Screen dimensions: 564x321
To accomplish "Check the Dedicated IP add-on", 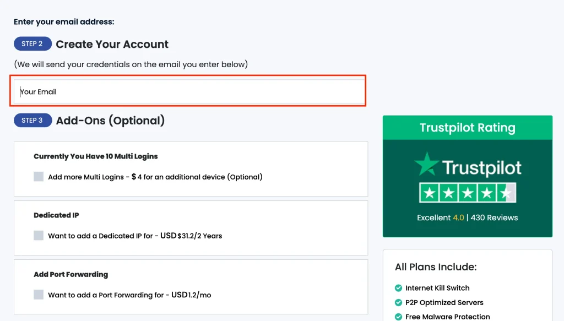I will 39,235.
